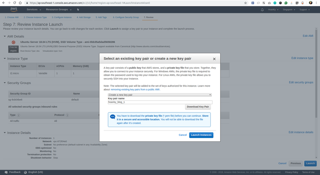Click the QR code extension icon
The width and height of the screenshot is (320, 175).
[264, 3]
